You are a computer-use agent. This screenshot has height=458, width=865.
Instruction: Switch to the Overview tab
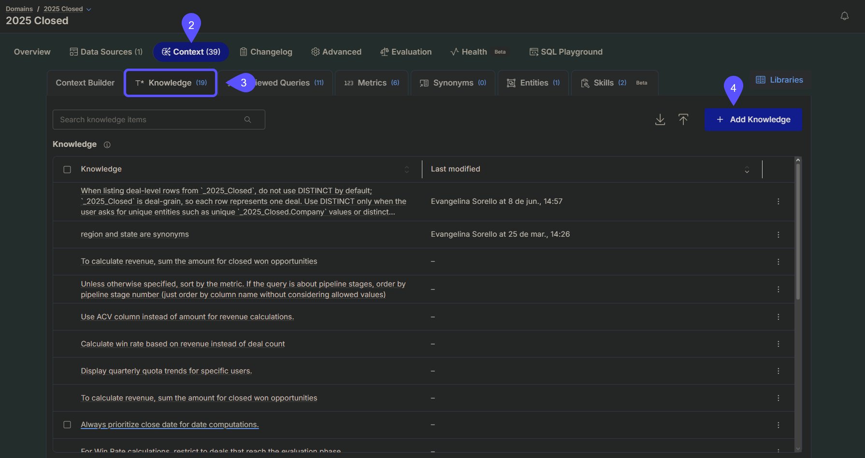coord(32,52)
